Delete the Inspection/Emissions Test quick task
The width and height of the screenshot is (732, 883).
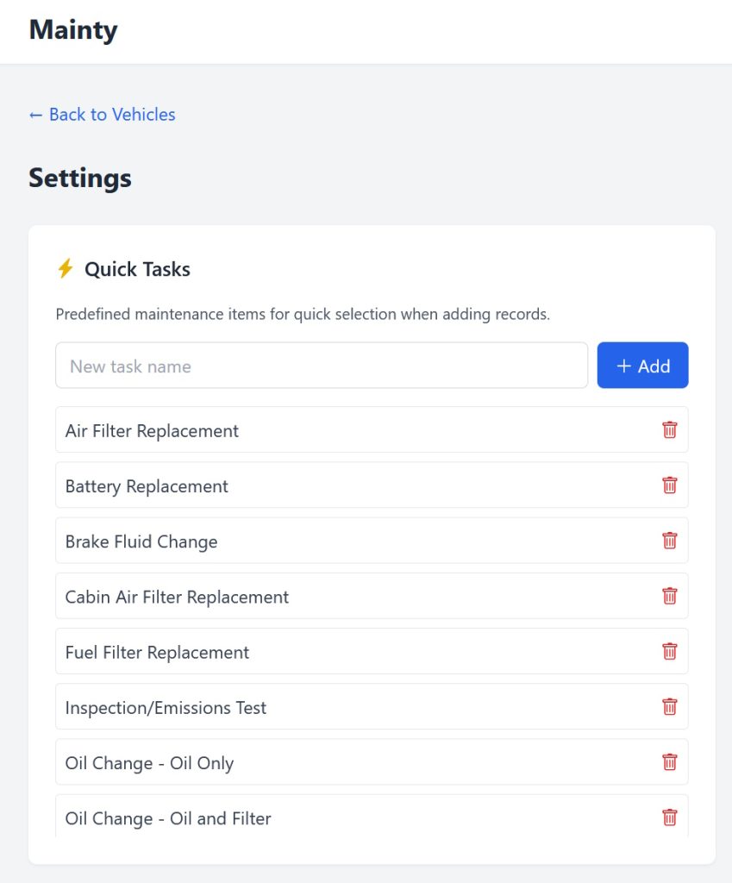pyautogui.click(x=669, y=706)
